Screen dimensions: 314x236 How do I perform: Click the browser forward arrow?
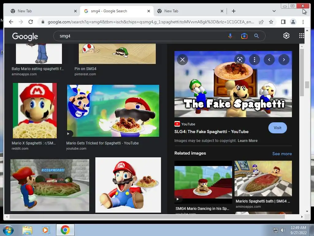coord(21,22)
